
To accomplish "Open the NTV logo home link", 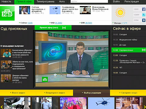I will 7,13.
